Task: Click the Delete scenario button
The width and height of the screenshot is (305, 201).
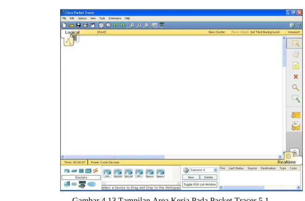Action: pos(208,177)
